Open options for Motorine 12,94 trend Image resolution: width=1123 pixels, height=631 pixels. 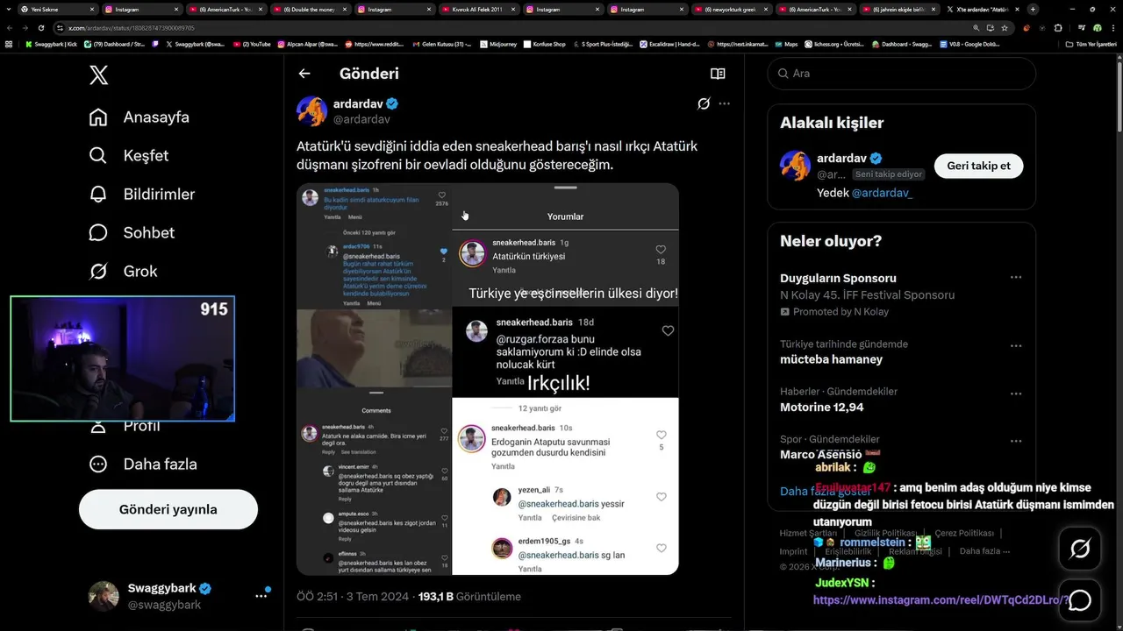(x=1015, y=393)
